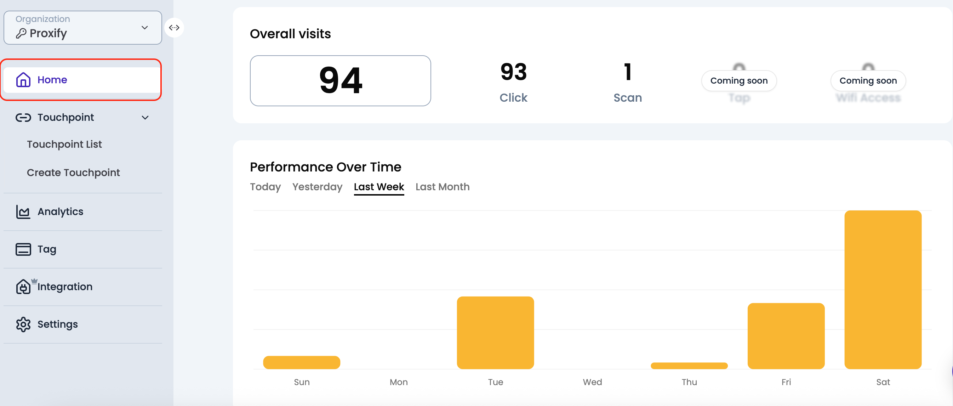Switch to the Today performance view
Screen dimensions: 953x406
[x=265, y=187]
